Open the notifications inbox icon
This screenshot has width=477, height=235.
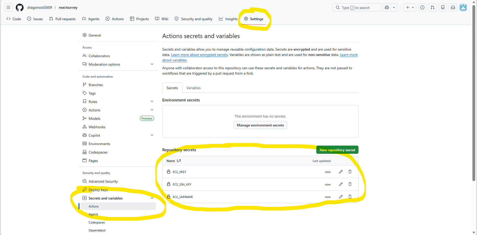tap(453, 7)
